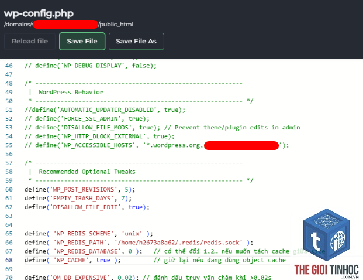Click 'Prevent theme/plugin edits in admin' comment
Screen dimensions: 363x280
(237, 127)
